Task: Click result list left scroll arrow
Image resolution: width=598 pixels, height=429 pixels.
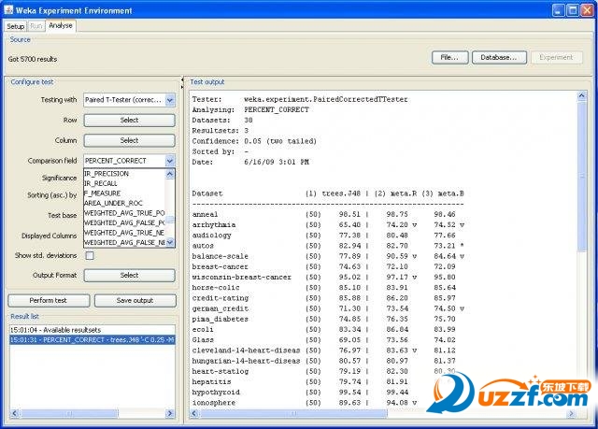Action: 15,413
